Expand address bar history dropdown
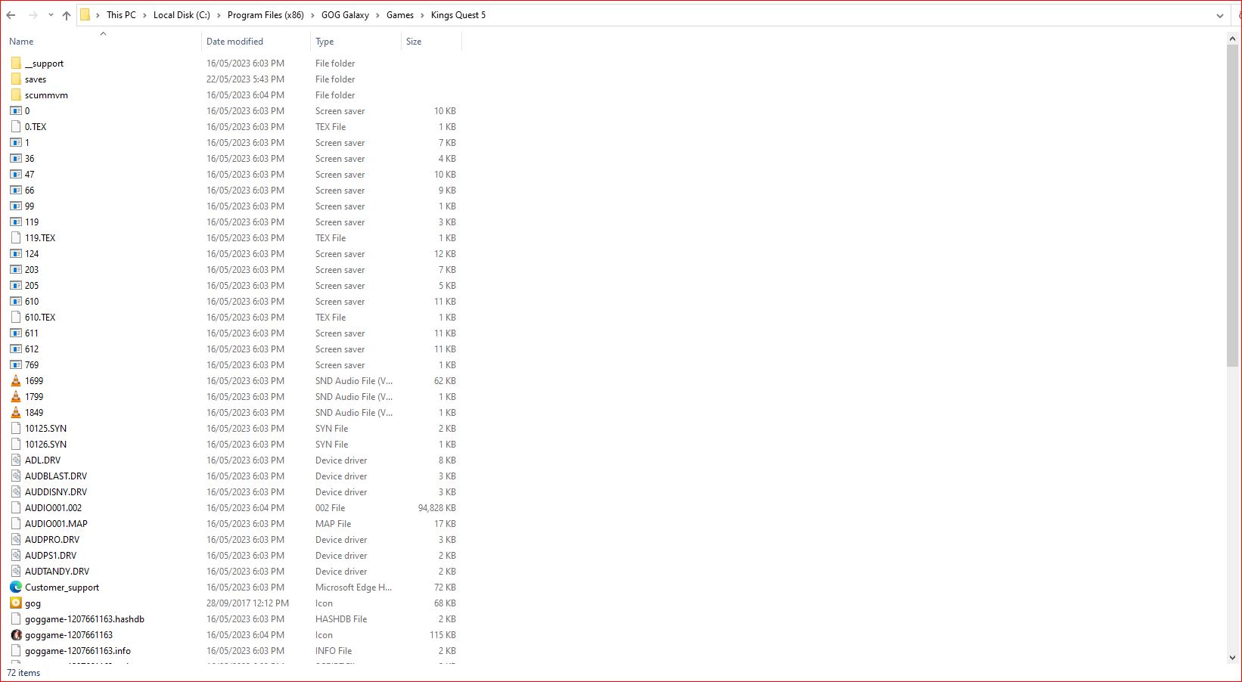This screenshot has height=682, width=1242. click(x=1219, y=15)
